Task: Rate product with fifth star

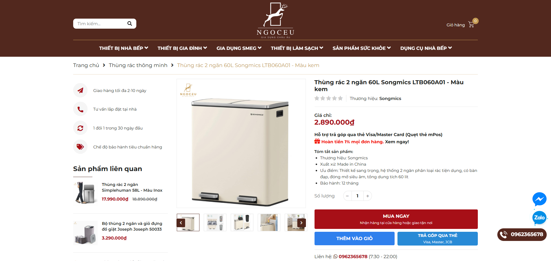Action: (x=340, y=98)
